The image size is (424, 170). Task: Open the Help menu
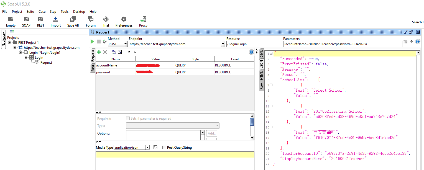click(x=93, y=12)
